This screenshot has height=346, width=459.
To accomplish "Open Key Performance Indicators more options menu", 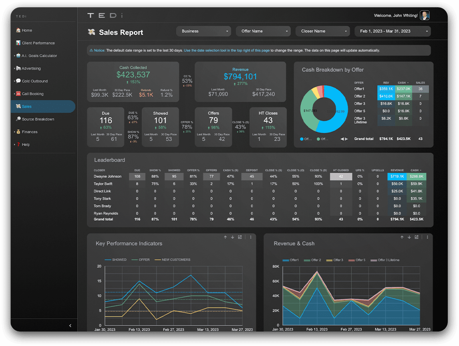I will click(x=251, y=237).
